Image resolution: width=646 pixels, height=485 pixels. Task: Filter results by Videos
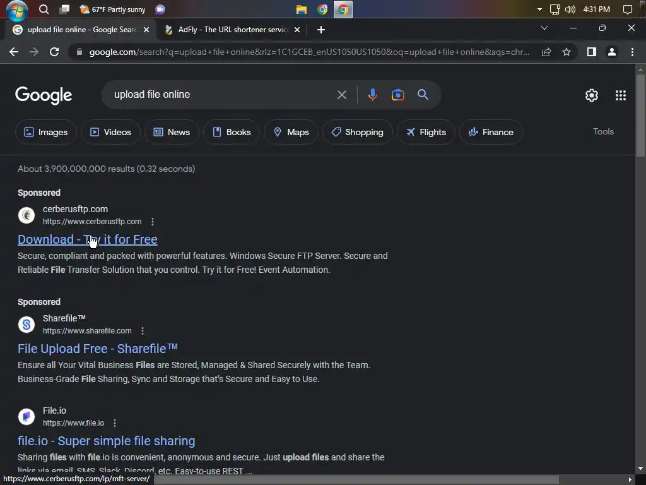coord(110,132)
